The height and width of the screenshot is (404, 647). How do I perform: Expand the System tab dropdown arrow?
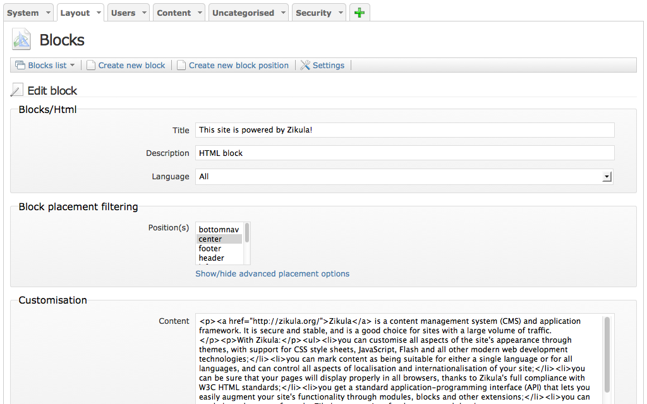tap(47, 13)
